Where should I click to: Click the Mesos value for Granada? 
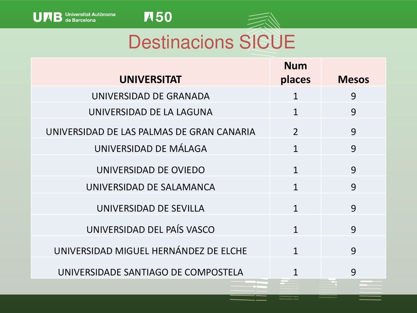pyautogui.click(x=353, y=96)
